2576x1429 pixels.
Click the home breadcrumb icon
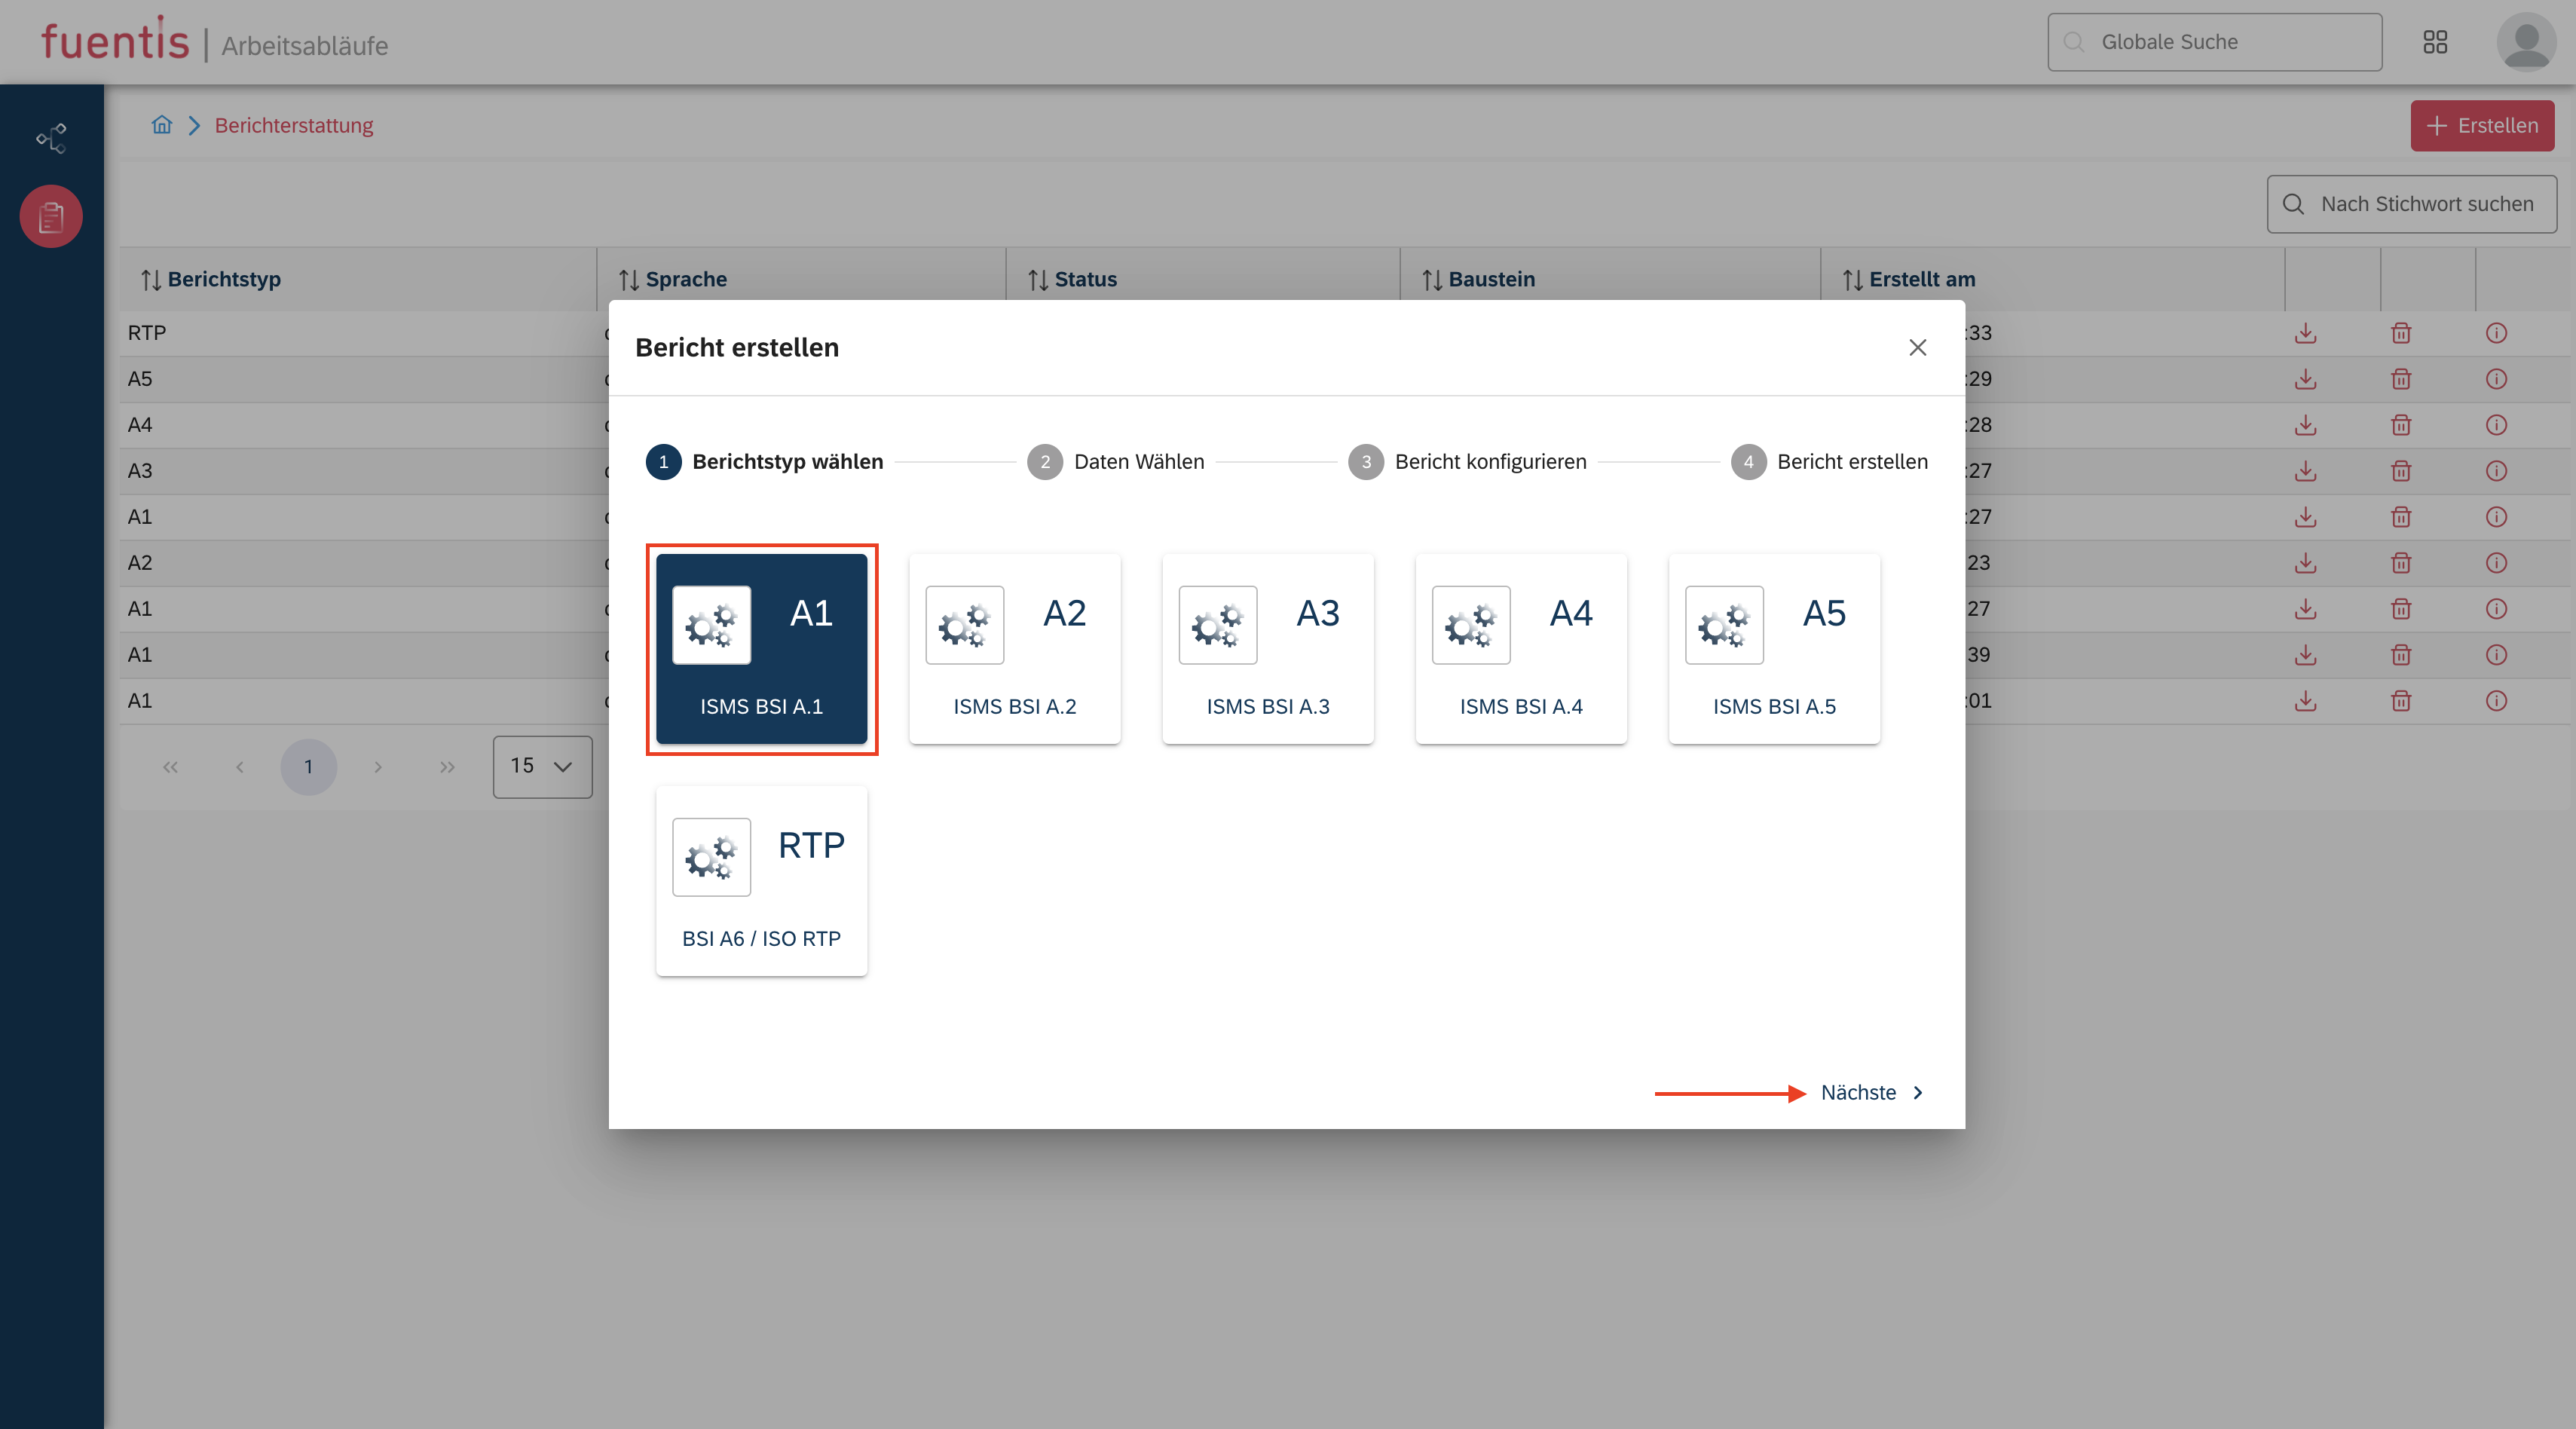click(x=162, y=125)
